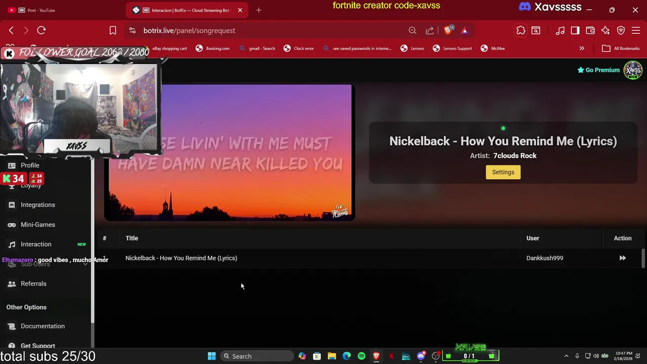Open the Mini-Games sidebar item

[x=38, y=224]
